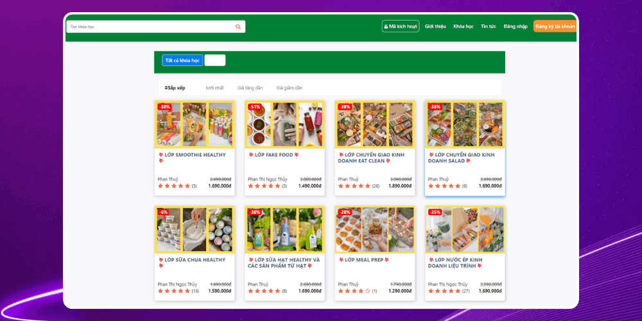Click Lớp Chuyển Giao Kinh Doanh Eat Clean title

371,158
